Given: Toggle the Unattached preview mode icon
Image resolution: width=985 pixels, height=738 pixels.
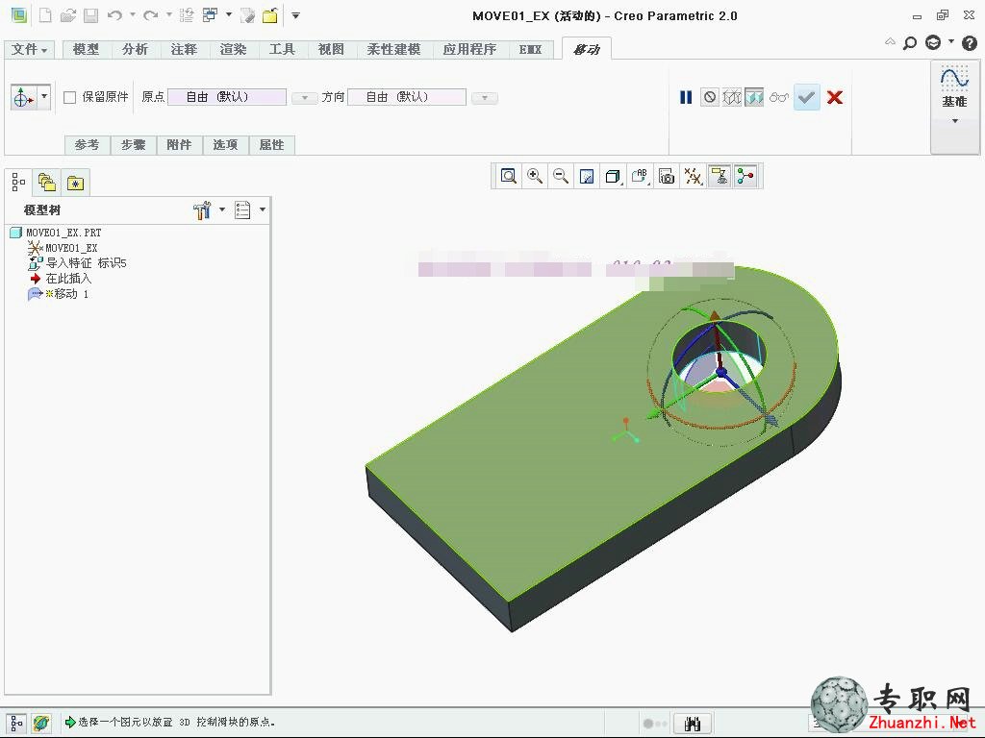Looking at the screenshot, I should coord(732,97).
